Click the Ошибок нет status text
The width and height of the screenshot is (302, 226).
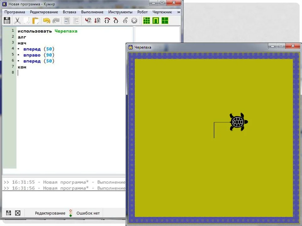point(88,213)
